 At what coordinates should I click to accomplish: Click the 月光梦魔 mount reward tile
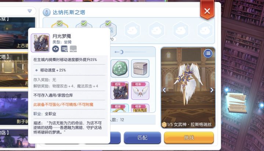coord(120,90)
